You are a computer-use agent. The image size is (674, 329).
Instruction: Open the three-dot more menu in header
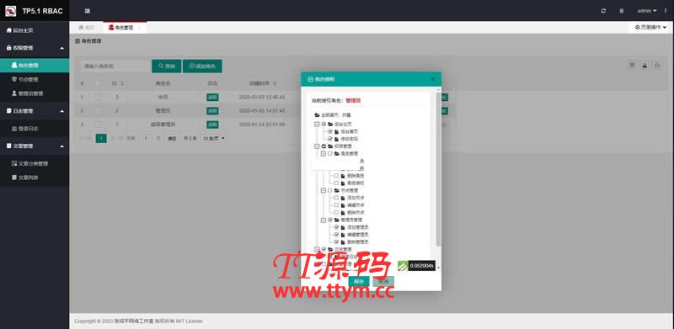(666, 11)
